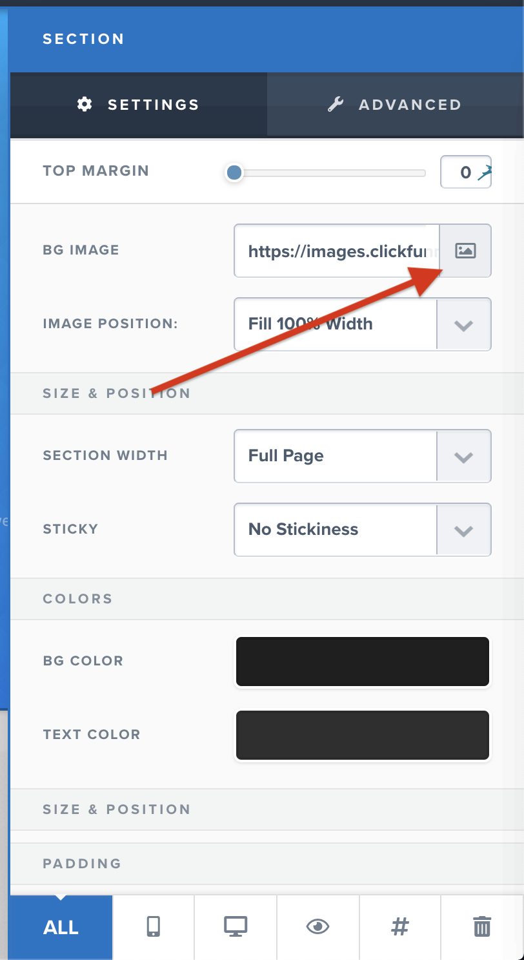524x960 pixels.
Task: Select the desktop monitor view icon
Action: tap(236, 927)
